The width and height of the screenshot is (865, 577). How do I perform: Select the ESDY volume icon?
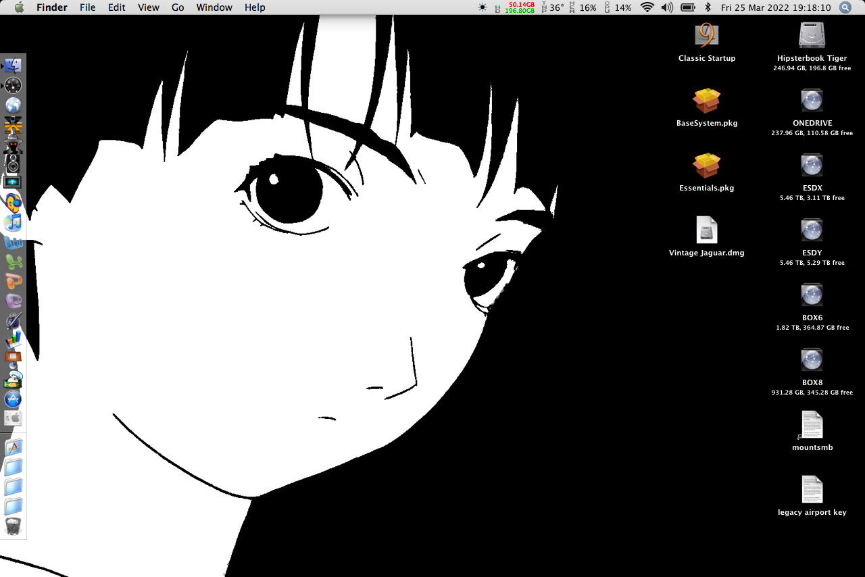click(x=812, y=230)
